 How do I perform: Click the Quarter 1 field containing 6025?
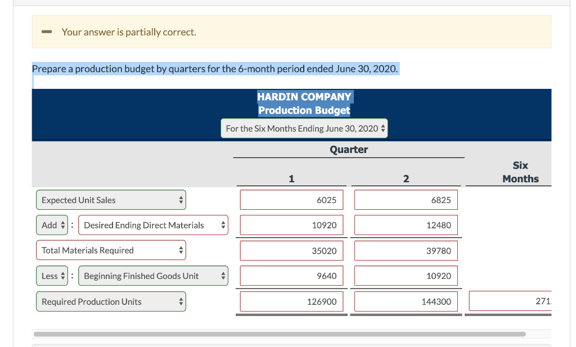[292, 200]
